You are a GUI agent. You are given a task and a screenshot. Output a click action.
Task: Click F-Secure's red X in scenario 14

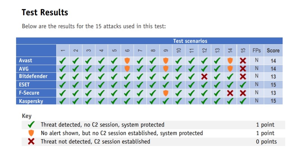[x=230, y=93]
